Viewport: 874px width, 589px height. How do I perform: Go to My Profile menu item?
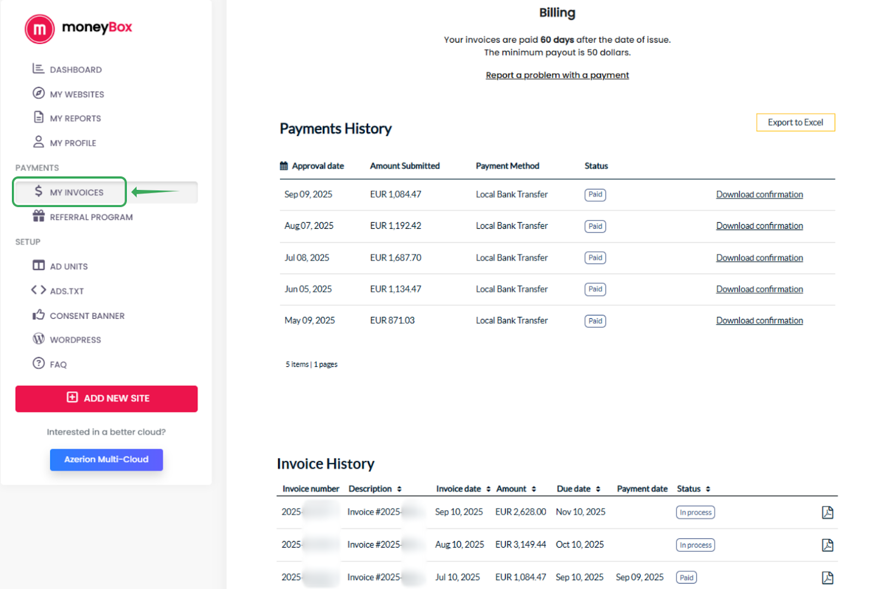tap(73, 143)
